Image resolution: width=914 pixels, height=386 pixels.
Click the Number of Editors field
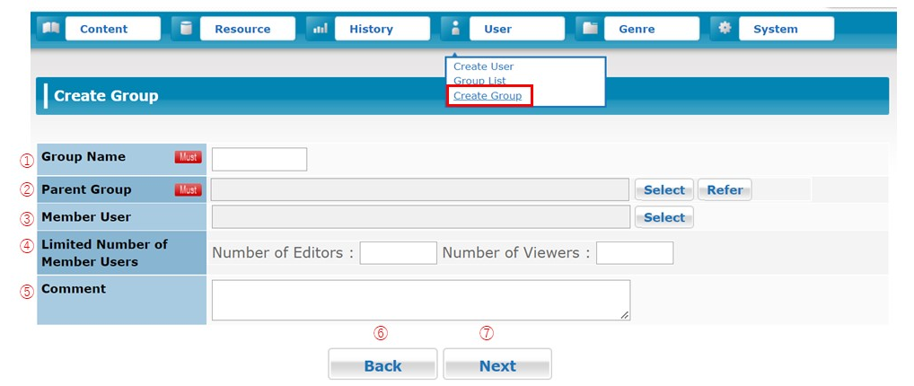tap(398, 253)
